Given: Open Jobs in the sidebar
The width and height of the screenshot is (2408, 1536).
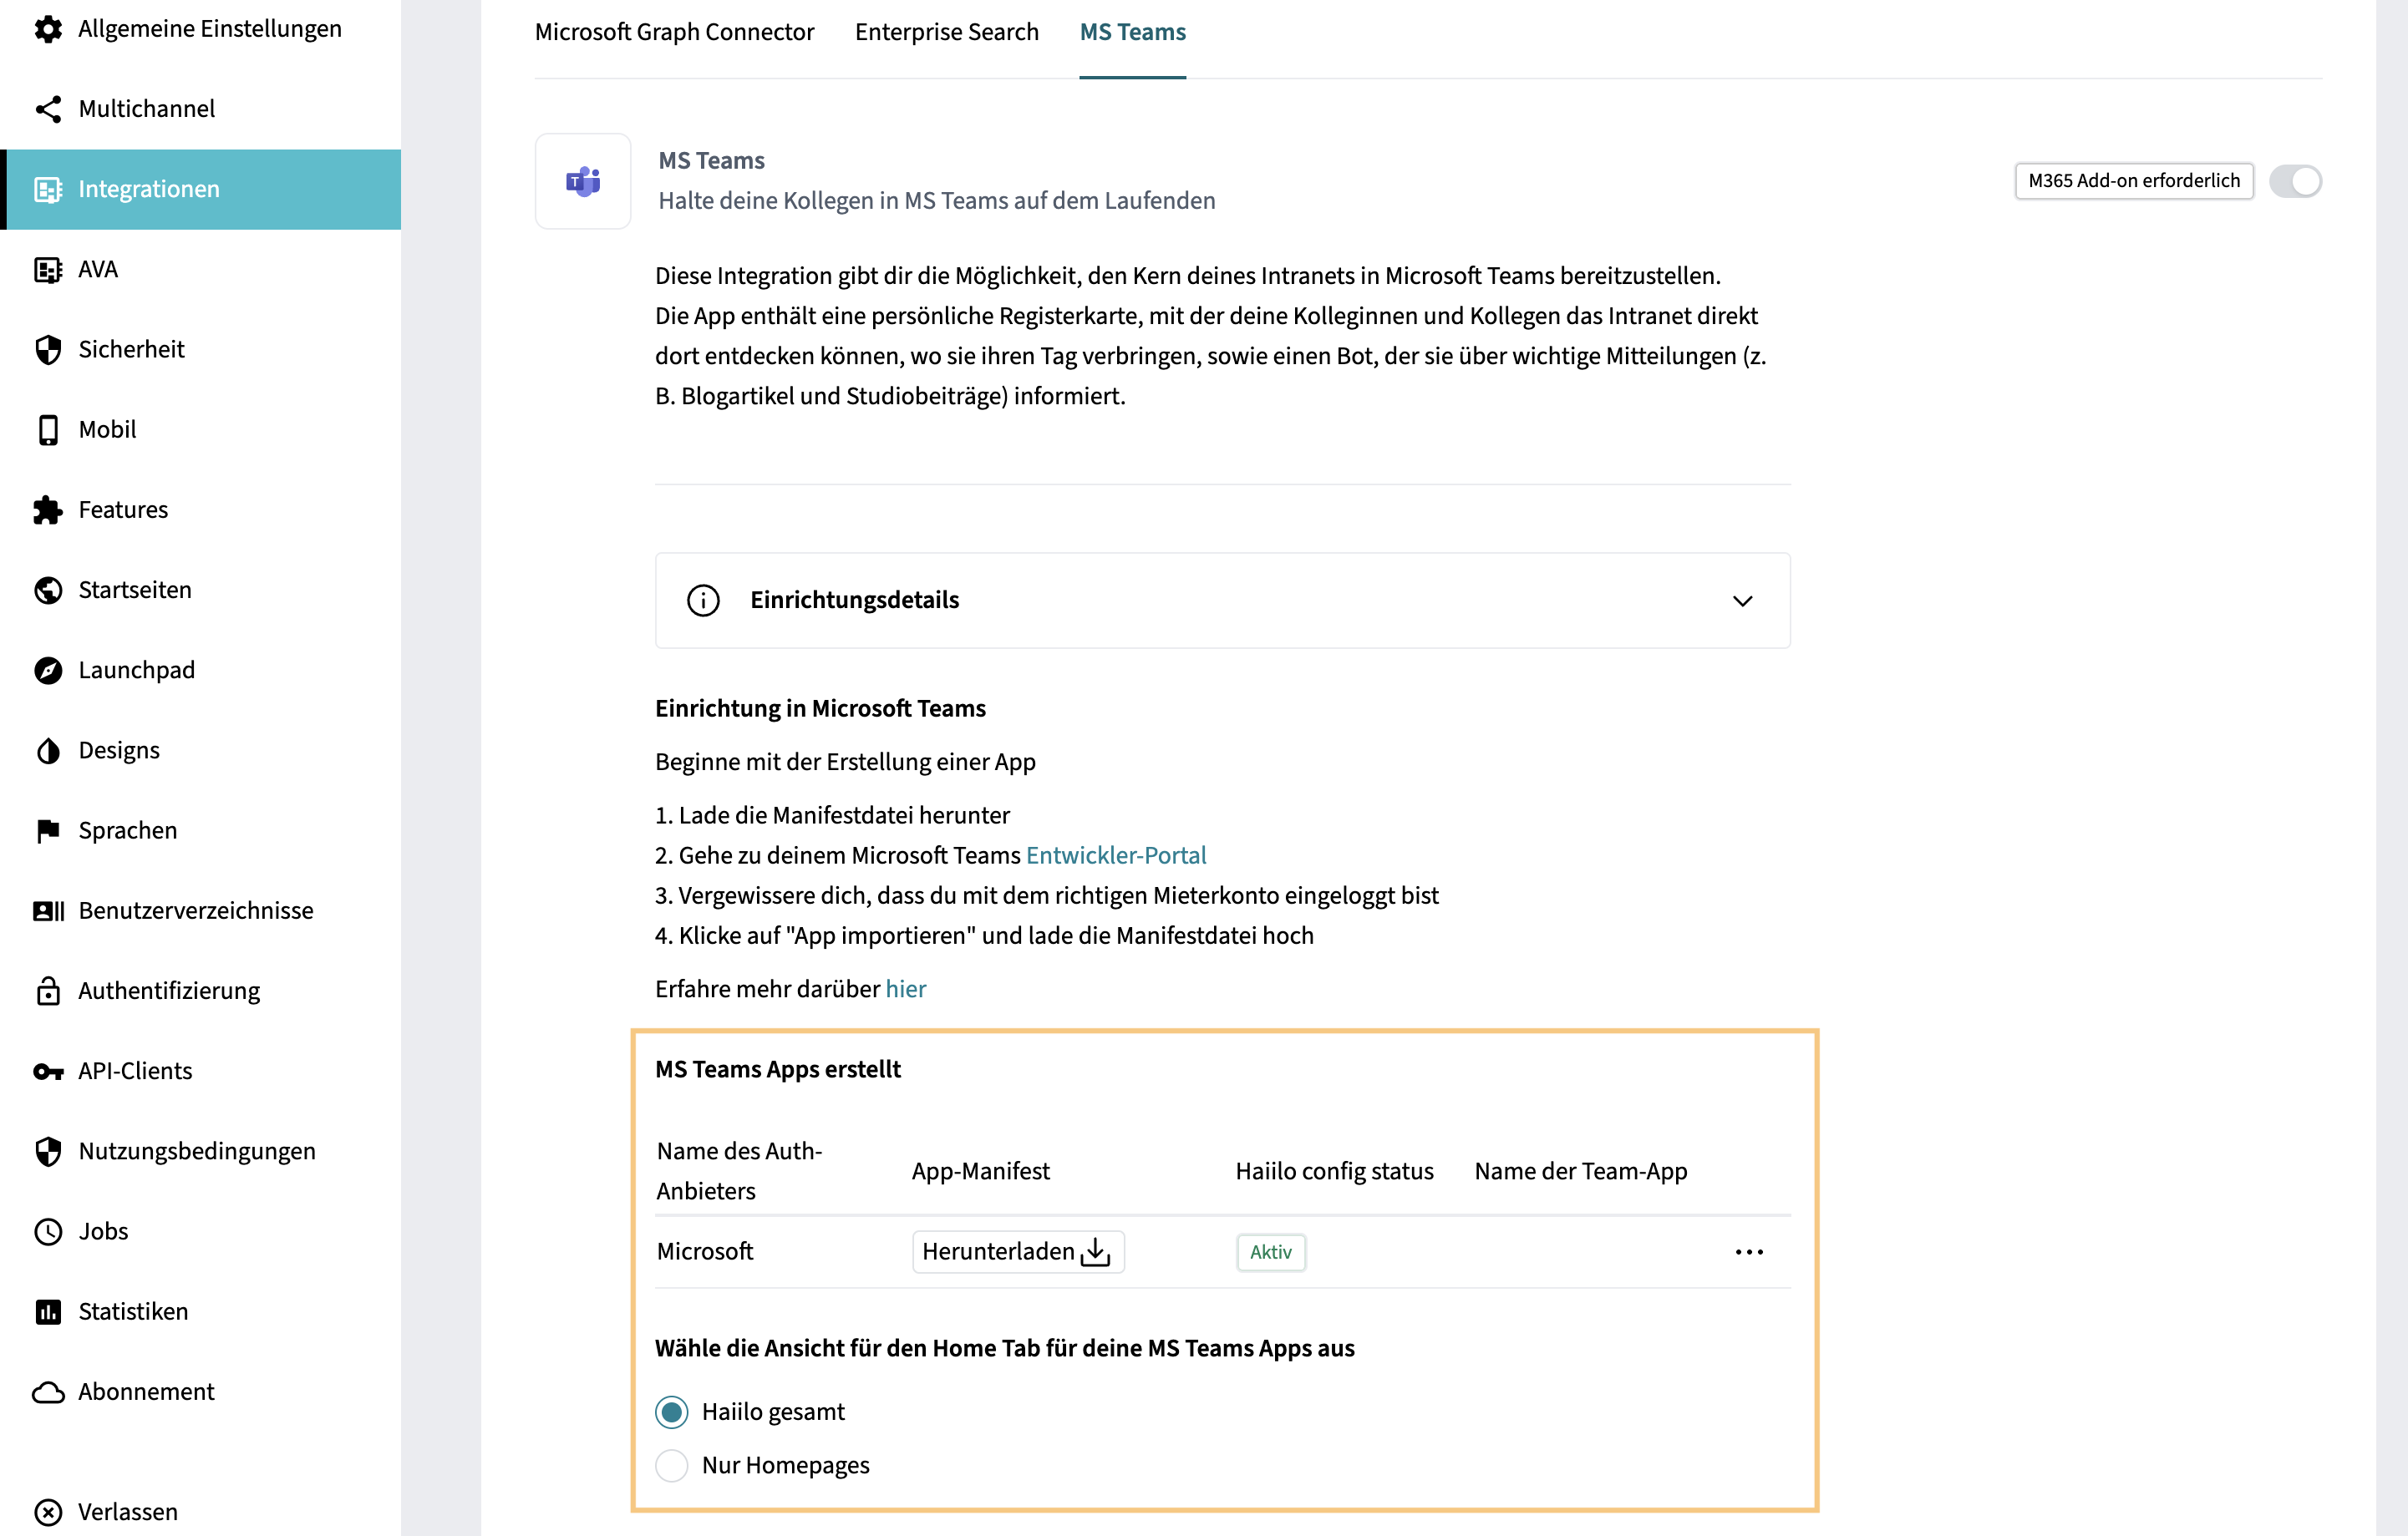Looking at the screenshot, I should point(200,1231).
